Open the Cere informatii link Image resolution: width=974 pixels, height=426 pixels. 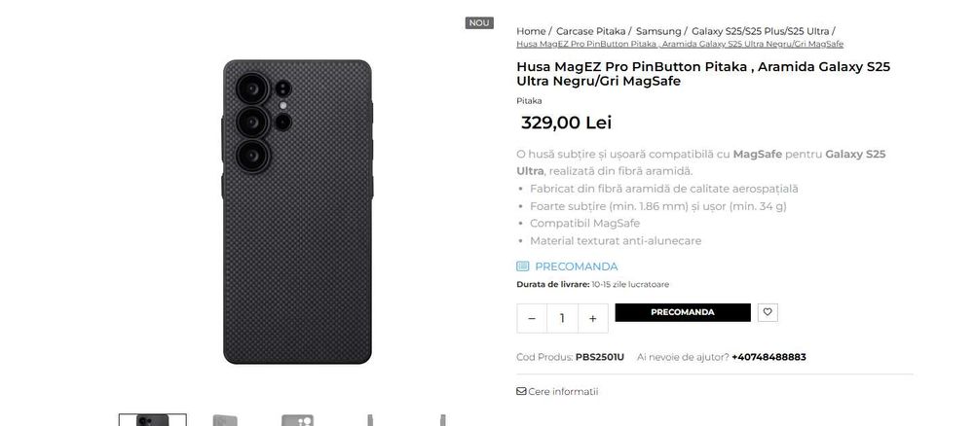[x=563, y=391]
